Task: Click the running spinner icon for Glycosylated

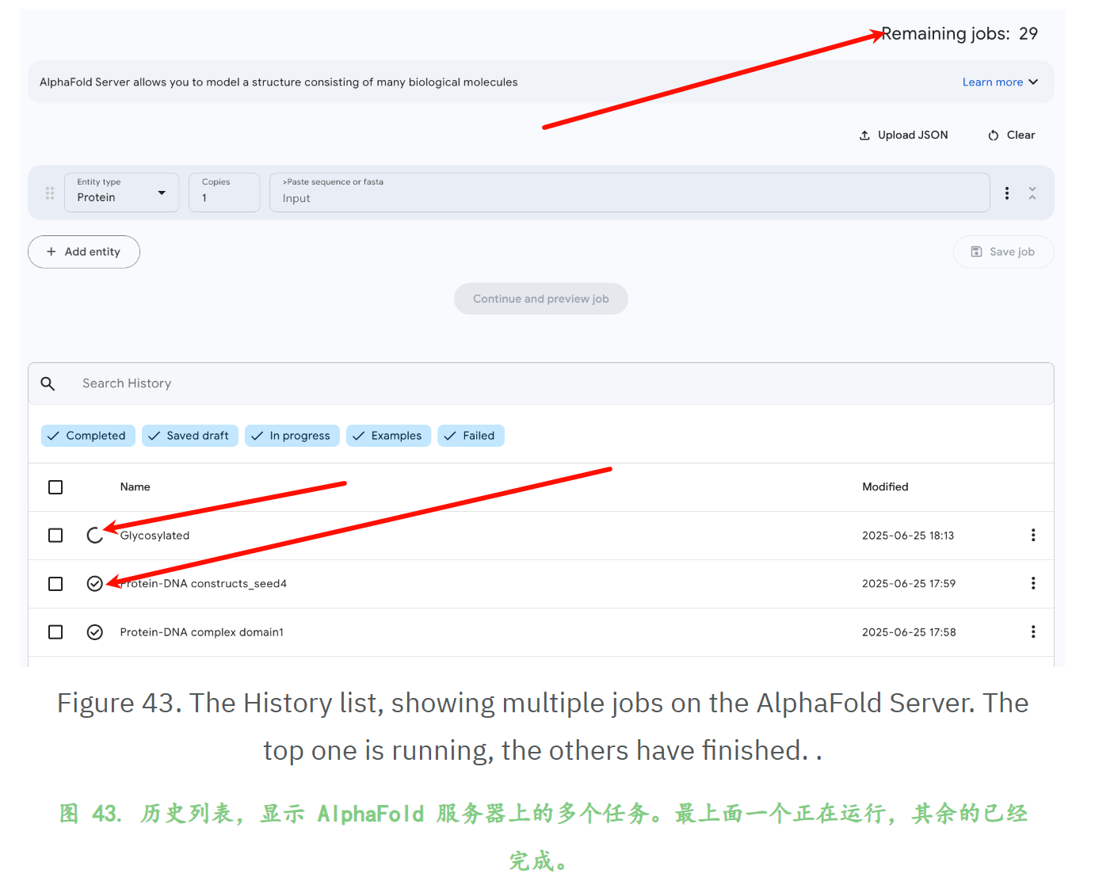Action: pos(95,536)
